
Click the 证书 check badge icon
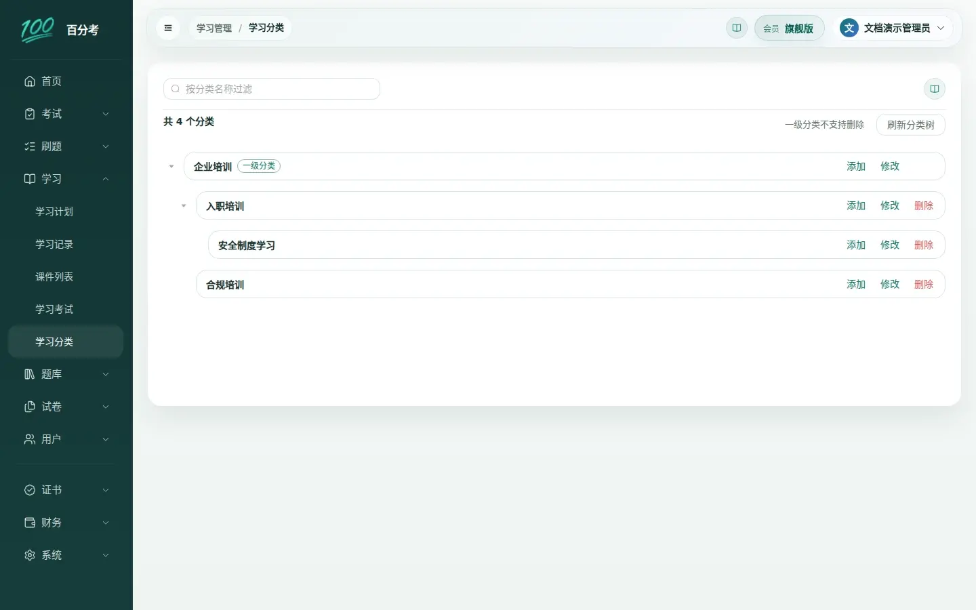point(30,490)
